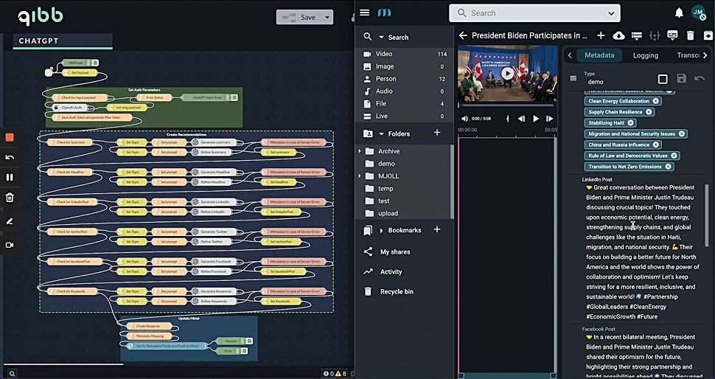This screenshot has width=715, height=379.
Task: Expand the search bar dropdown chevron
Action: point(611,13)
